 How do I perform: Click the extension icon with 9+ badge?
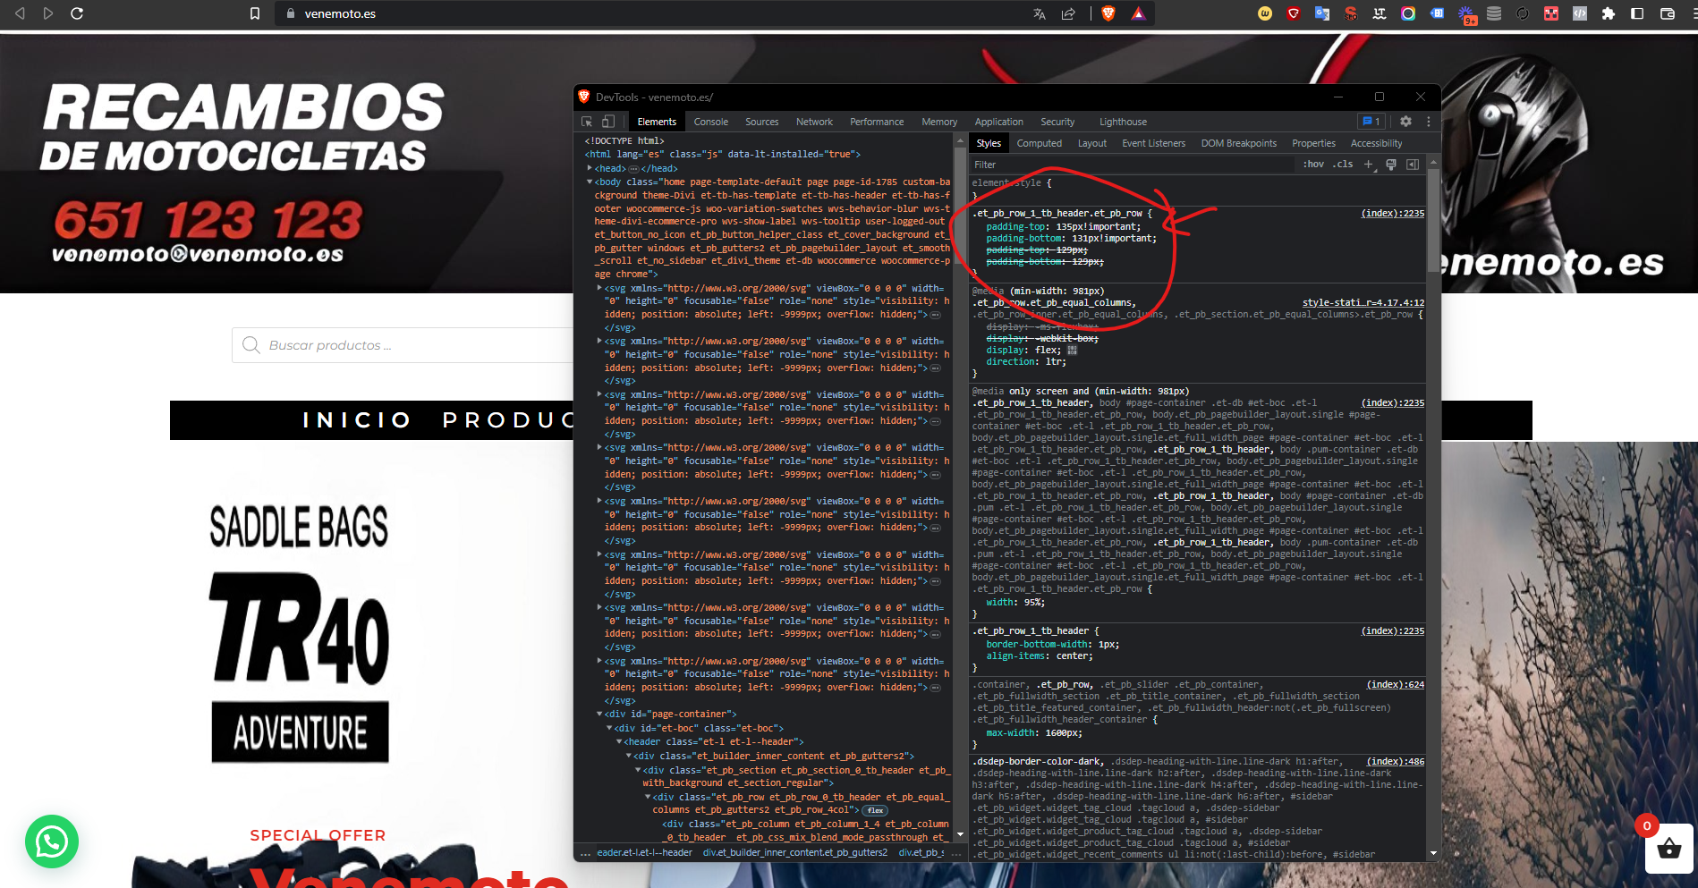pos(1467,14)
